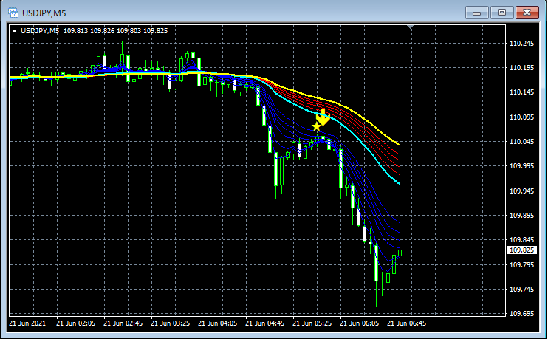Click price scale value 109.695
Screen dimensions: 548x339
tap(522, 314)
